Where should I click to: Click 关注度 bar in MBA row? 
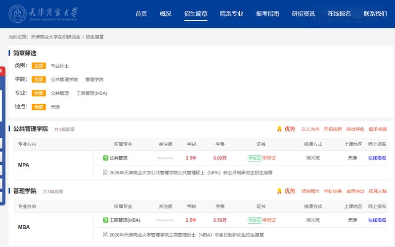166,220
